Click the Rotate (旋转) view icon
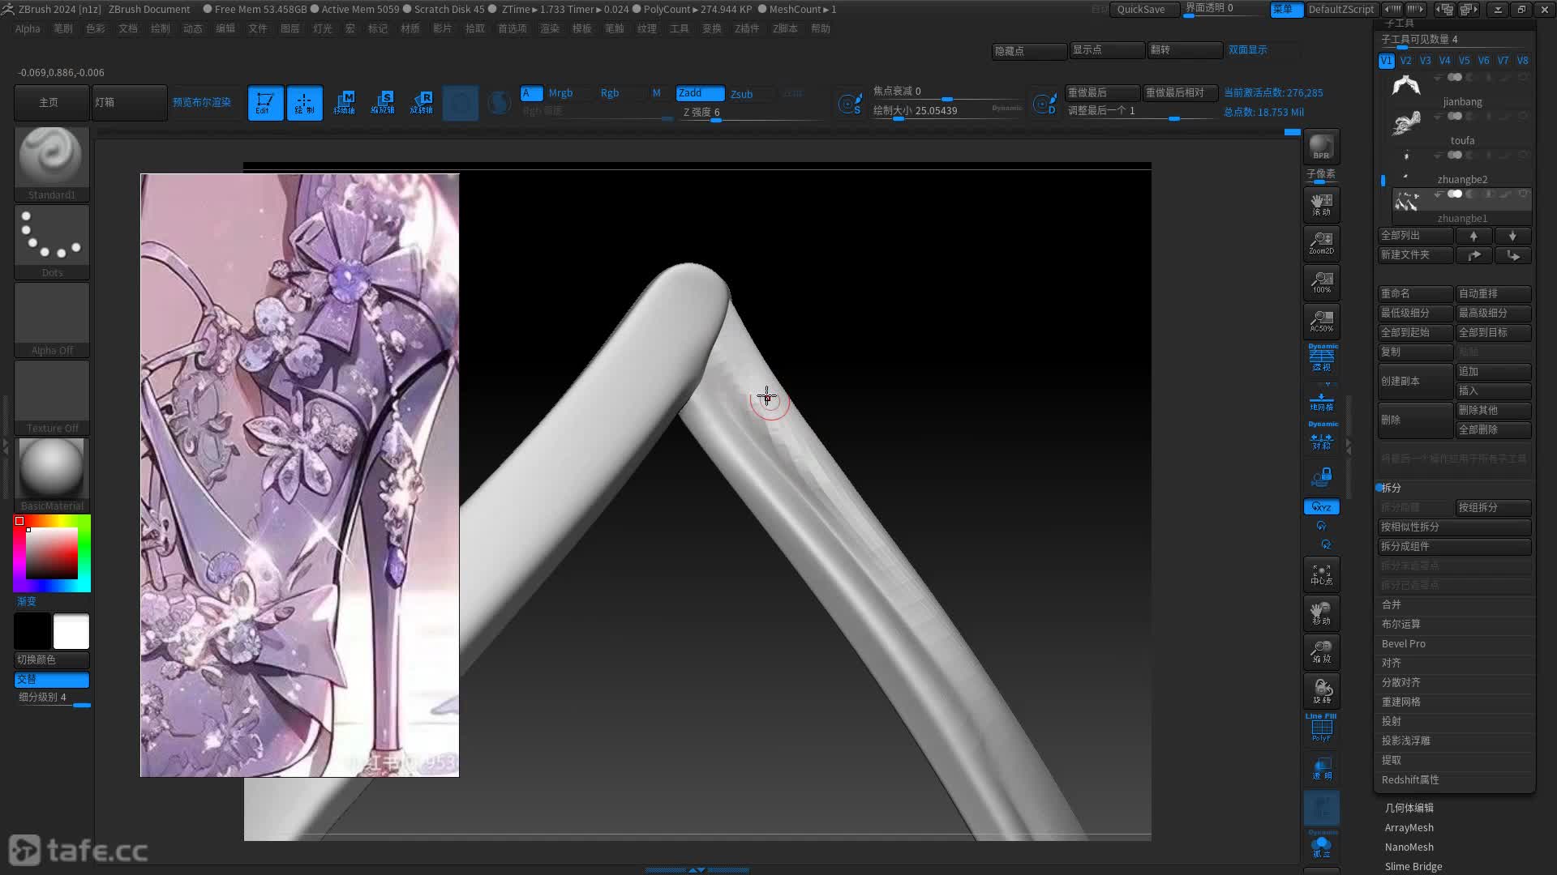 [x=1321, y=691]
